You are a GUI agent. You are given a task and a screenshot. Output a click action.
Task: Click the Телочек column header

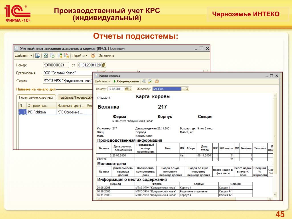click(x=260, y=148)
